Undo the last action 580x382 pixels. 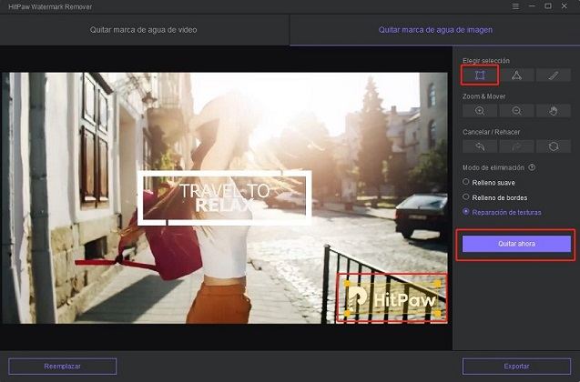(480, 146)
